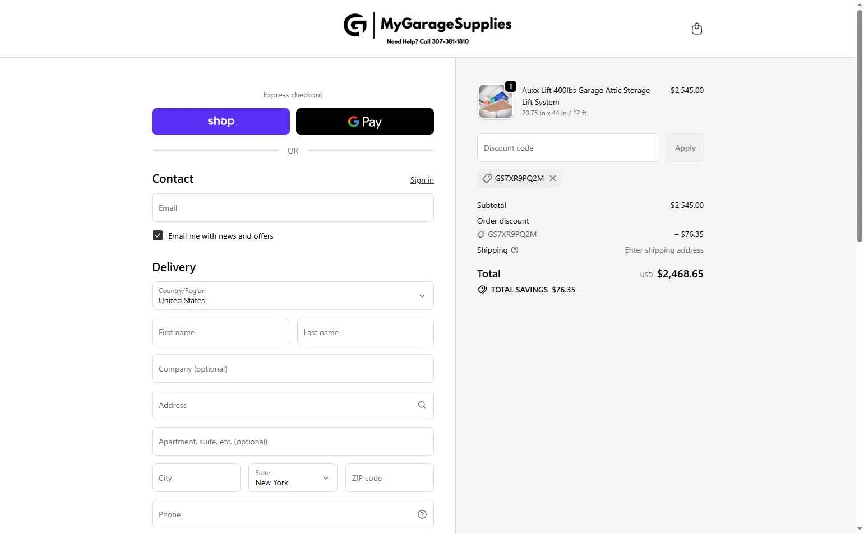The image size is (864, 534).
Task: Click the City input field
Action: (196, 478)
